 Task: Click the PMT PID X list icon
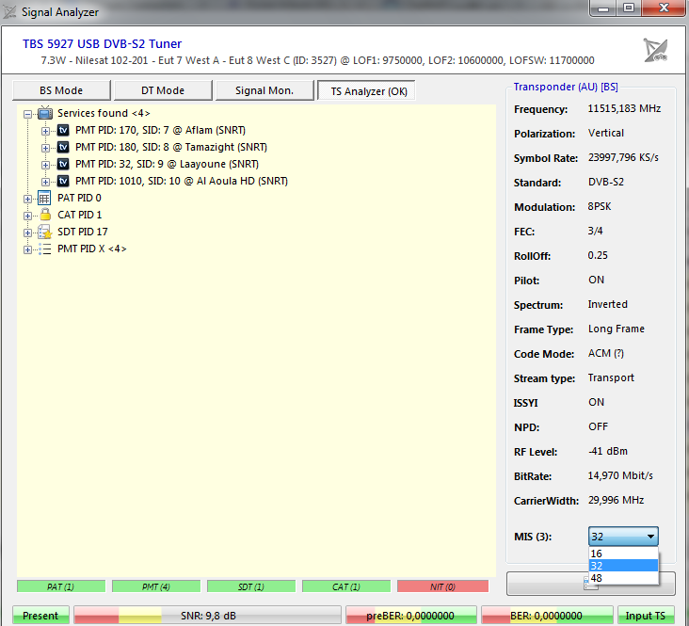[44, 249]
